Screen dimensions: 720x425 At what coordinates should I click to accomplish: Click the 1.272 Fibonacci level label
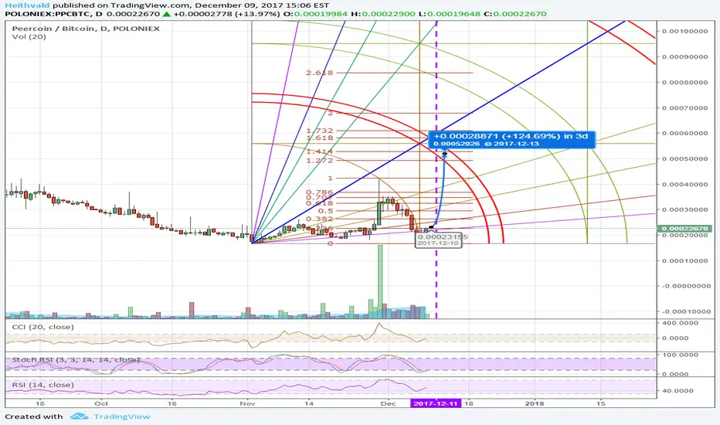(x=320, y=161)
